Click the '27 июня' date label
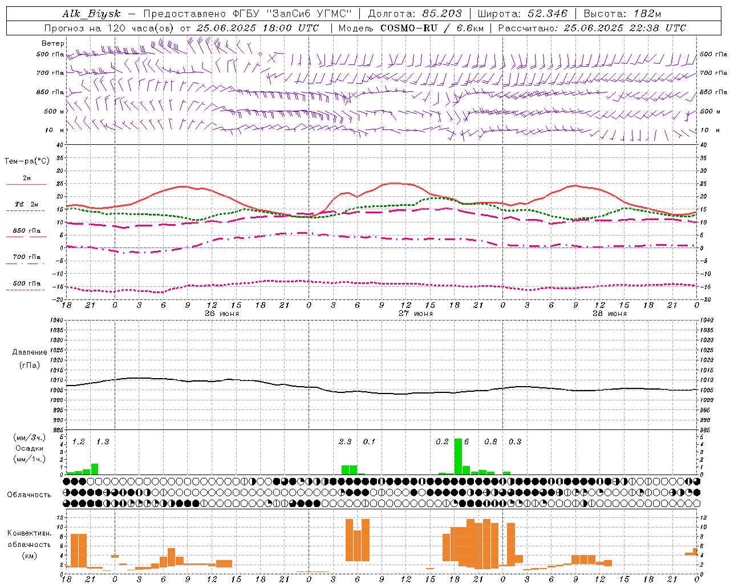 pyautogui.click(x=416, y=314)
